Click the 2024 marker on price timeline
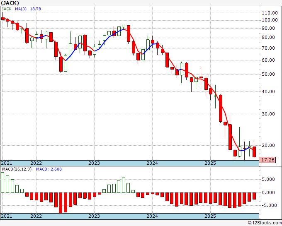This screenshot has width=282, height=226. click(x=152, y=163)
